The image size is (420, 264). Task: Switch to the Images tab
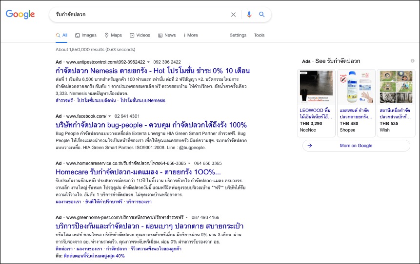pyautogui.click(x=86, y=35)
